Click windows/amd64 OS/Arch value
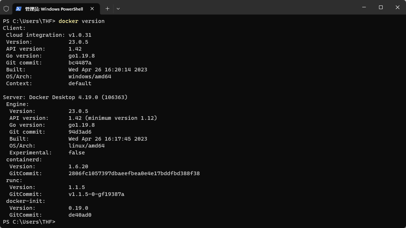The width and height of the screenshot is (406, 228). tap(90, 76)
